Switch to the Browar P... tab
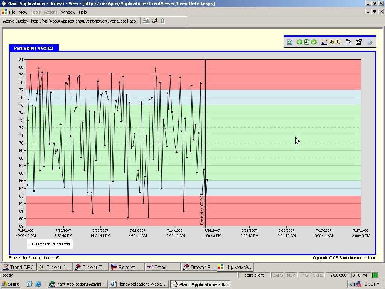385x289 pixels. click(199, 267)
